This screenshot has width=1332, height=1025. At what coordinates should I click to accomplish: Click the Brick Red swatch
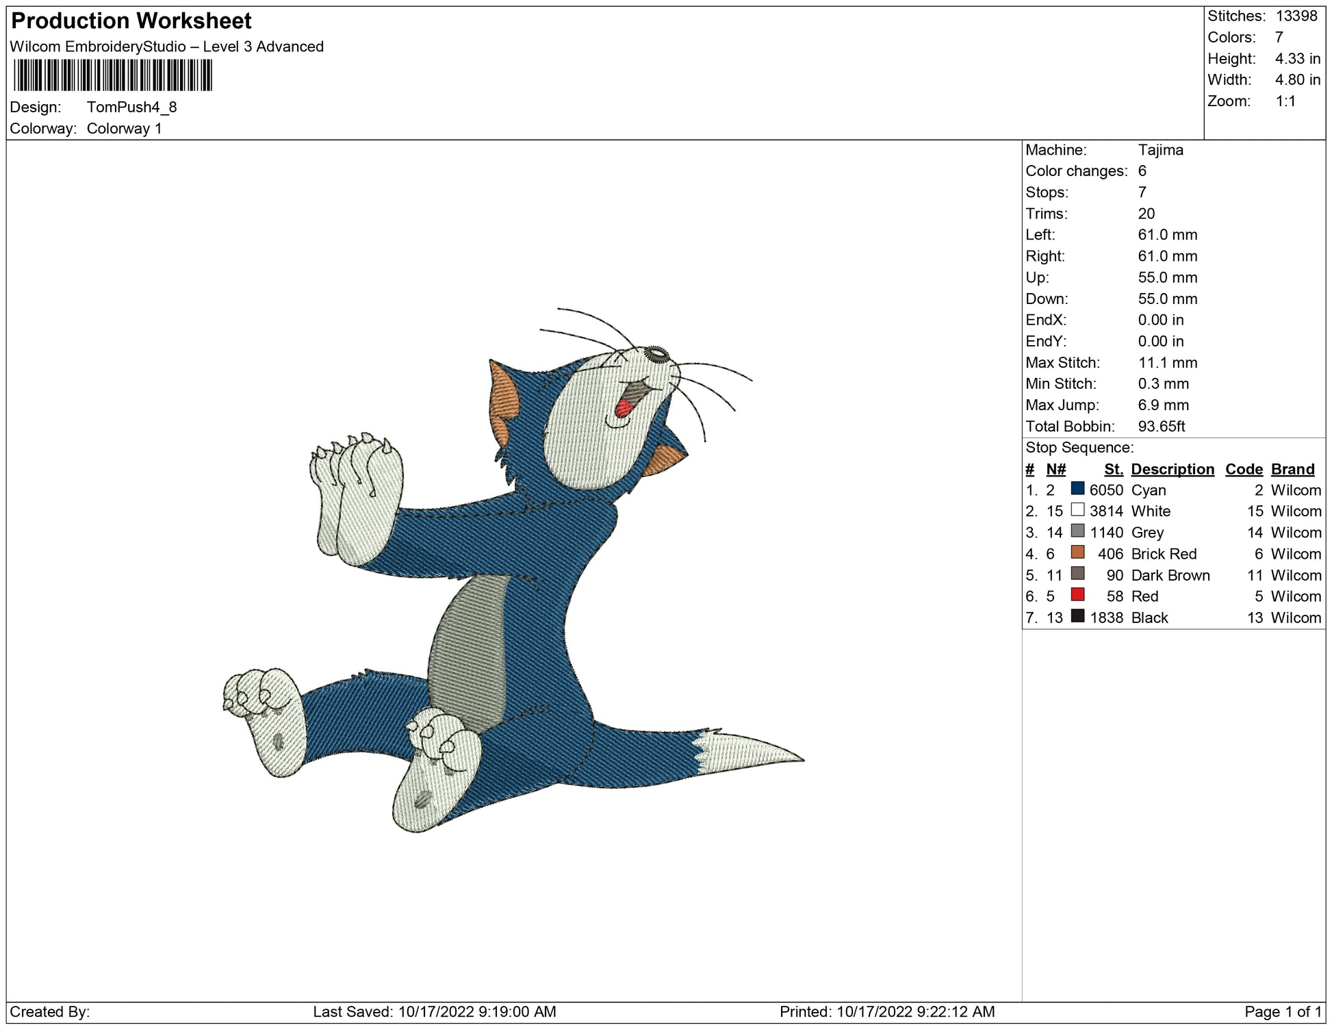click(1077, 553)
